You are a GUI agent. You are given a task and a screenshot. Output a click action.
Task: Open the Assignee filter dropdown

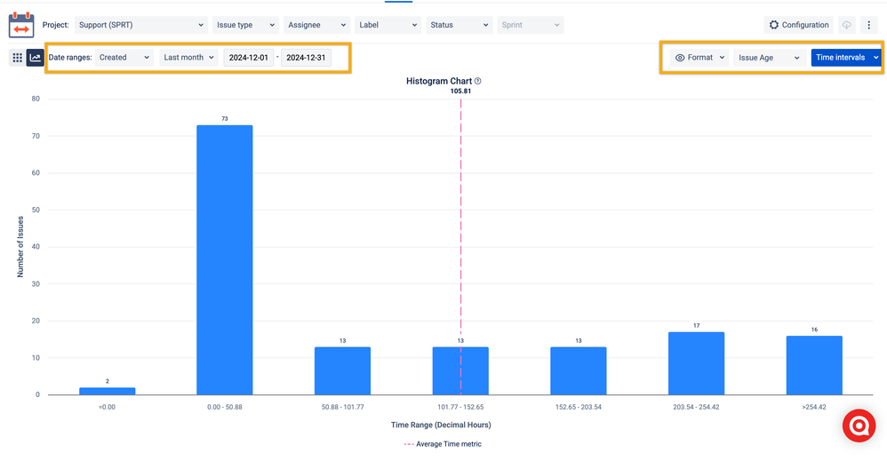pyautogui.click(x=316, y=25)
